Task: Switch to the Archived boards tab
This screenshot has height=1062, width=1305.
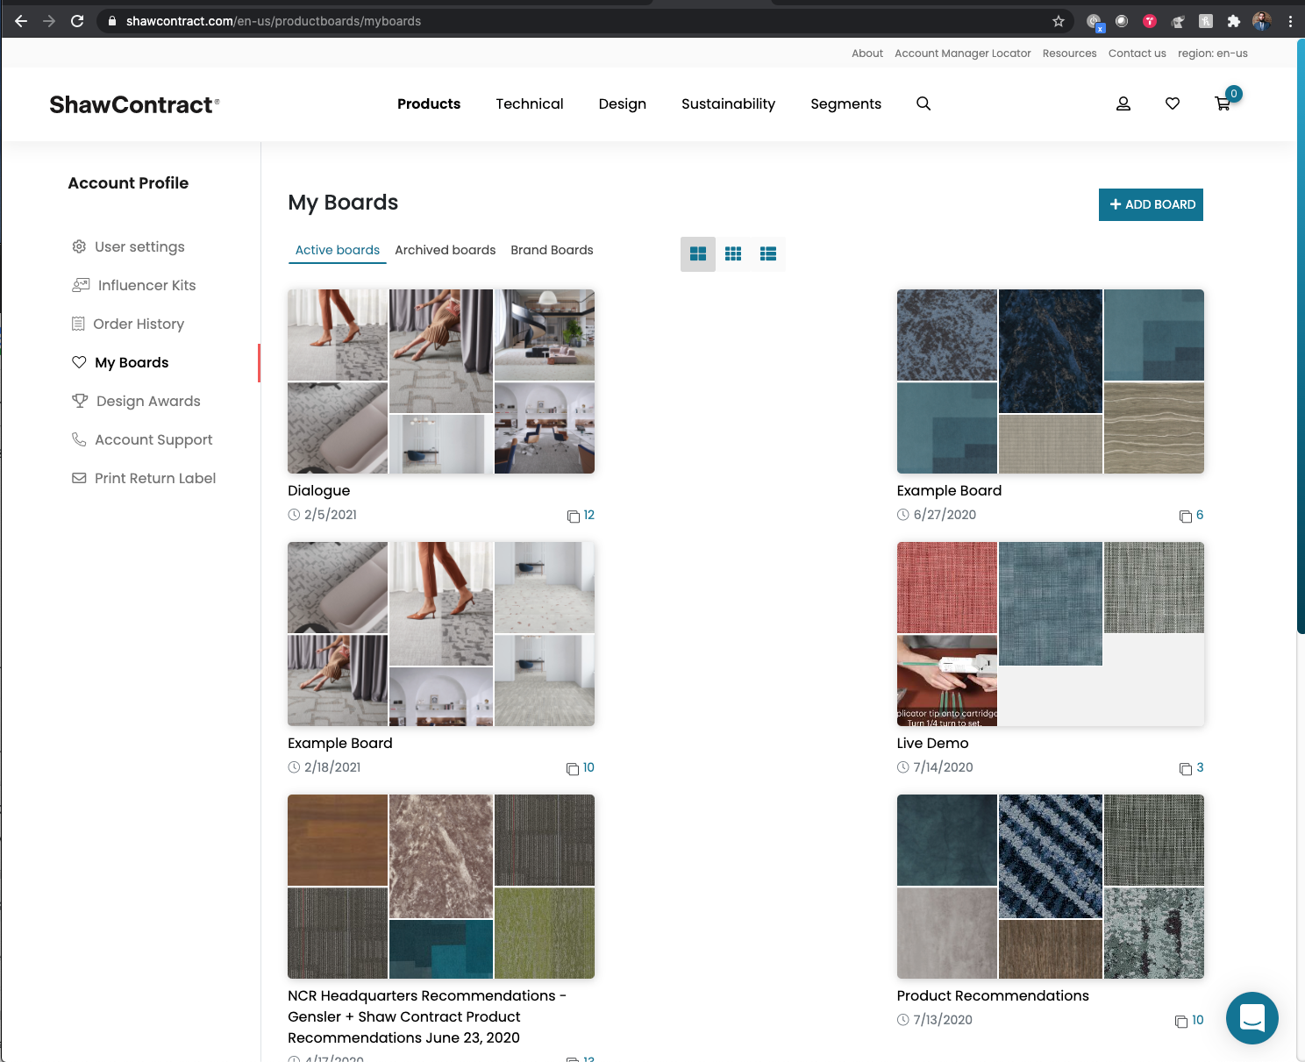Action: point(445,250)
